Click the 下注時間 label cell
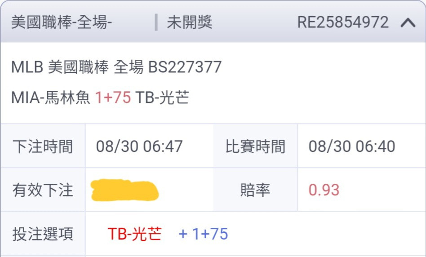Screen dimensions: 426x257 click(43, 146)
